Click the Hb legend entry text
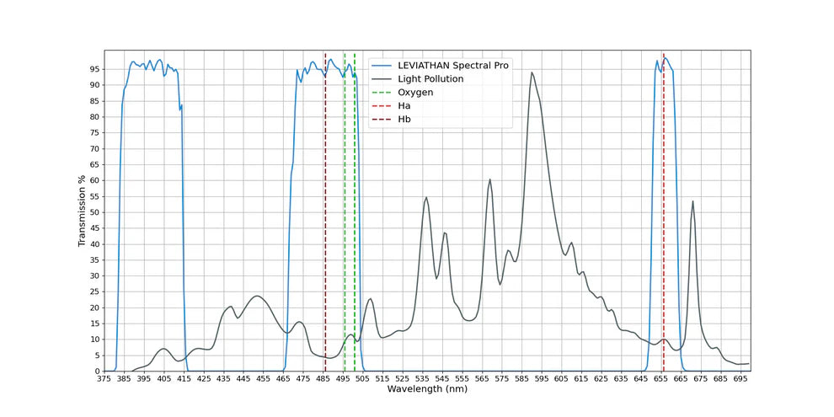The width and height of the screenshot is (834, 417). (x=404, y=120)
